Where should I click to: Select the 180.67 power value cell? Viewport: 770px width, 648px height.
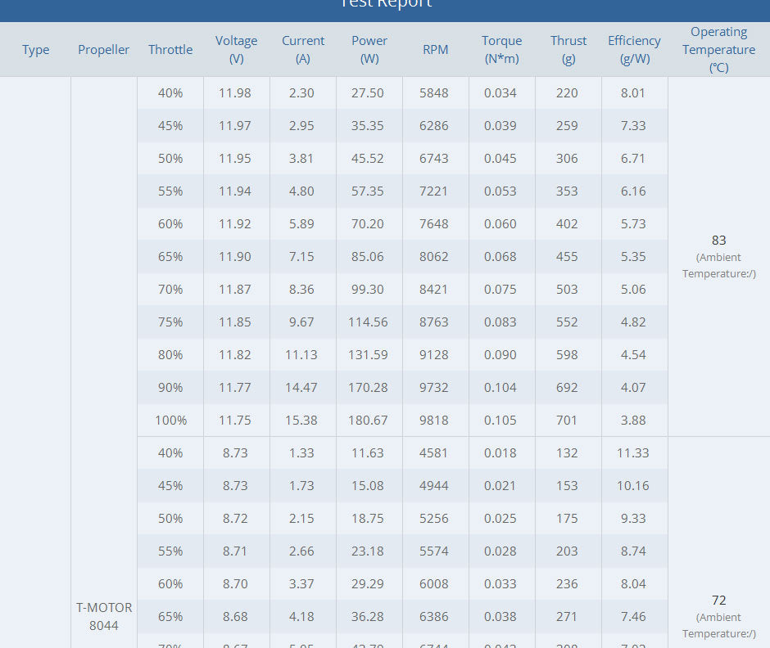(x=368, y=421)
